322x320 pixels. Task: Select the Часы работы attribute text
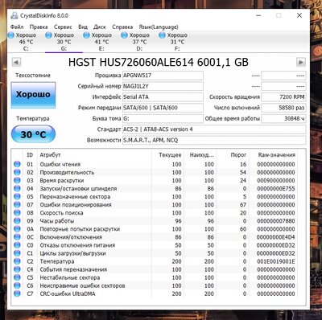[57, 221]
